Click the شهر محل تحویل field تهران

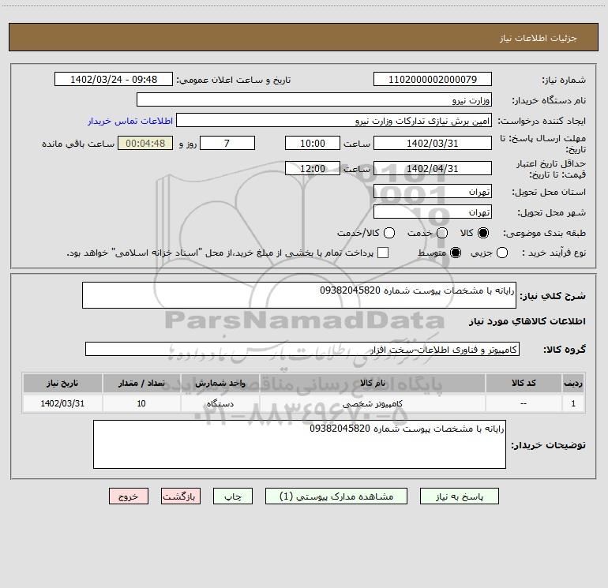click(x=433, y=212)
